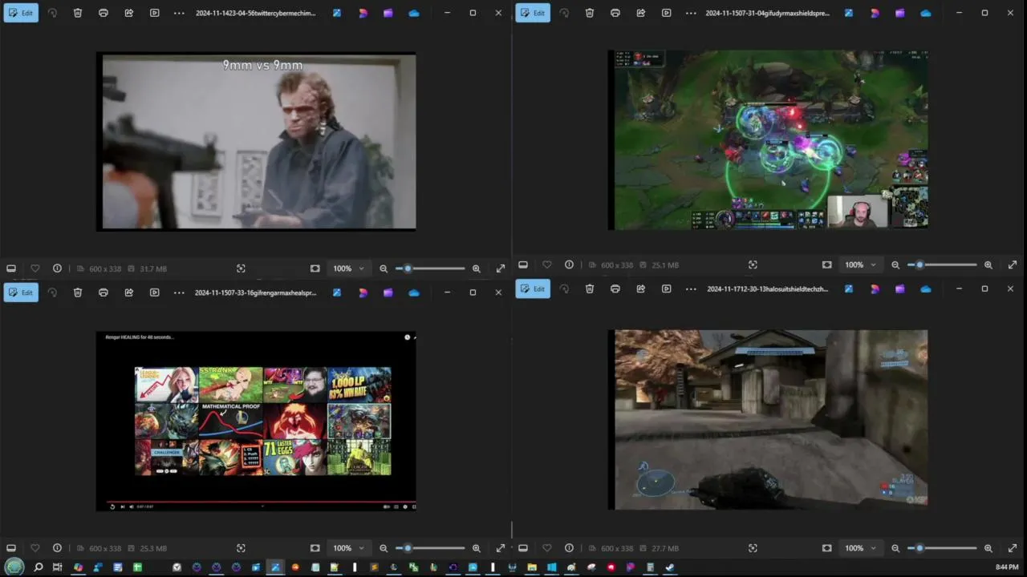Toggle filmstrip in the gifrengarmaxhealspr window
This screenshot has height=577, width=1027.
tap(11, 548)
